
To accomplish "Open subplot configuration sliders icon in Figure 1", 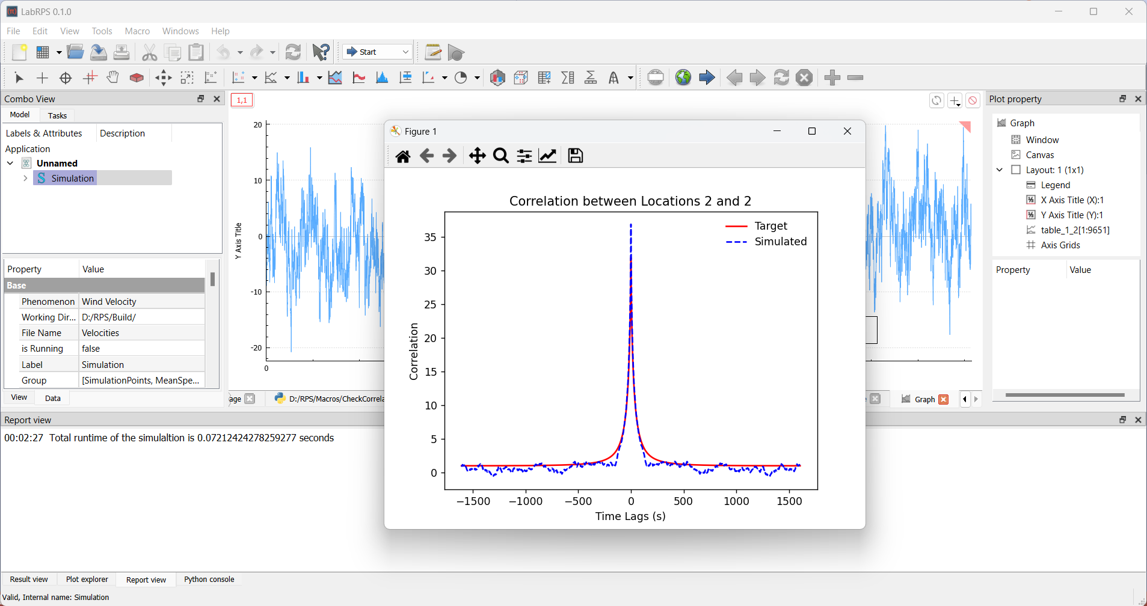I will coord(524,156).
